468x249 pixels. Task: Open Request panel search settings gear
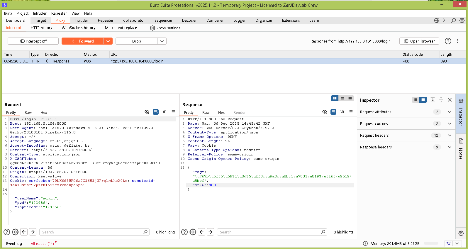15,232
